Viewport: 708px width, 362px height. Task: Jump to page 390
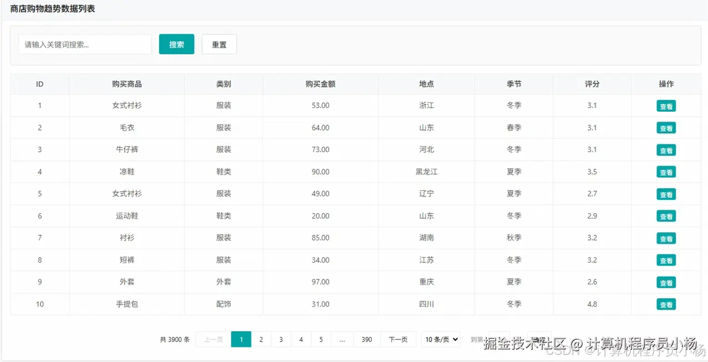click(366, 339)
